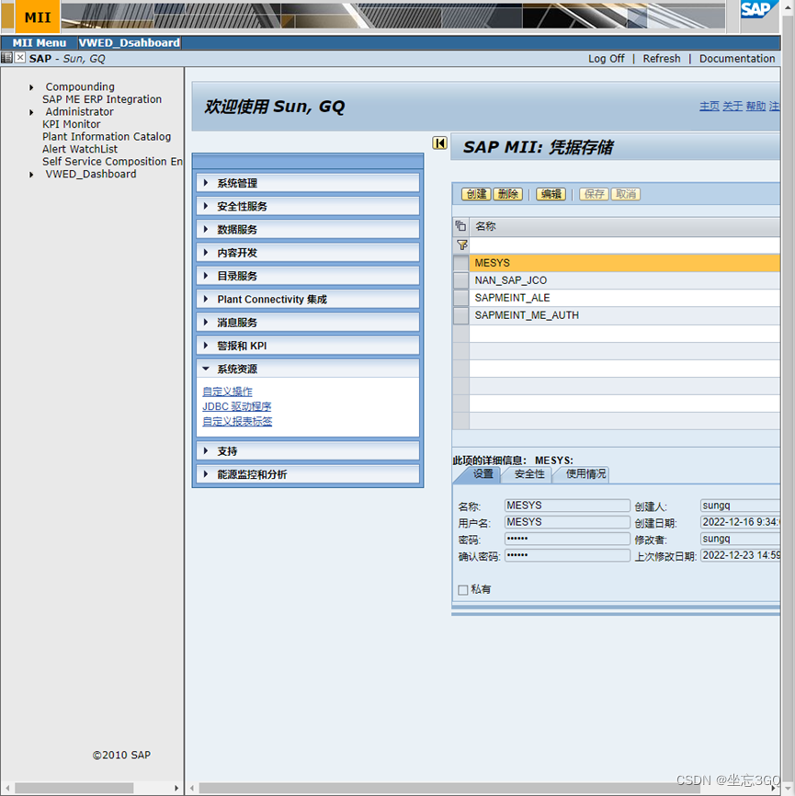Select the VWED_Dsahboard tab
Viewport: 795px width, 796px height.
pyautogui.click(x=131, y=41)
